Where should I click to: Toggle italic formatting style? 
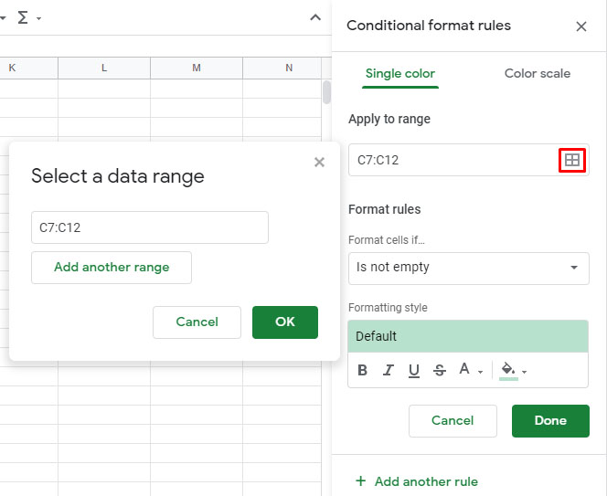389,370
